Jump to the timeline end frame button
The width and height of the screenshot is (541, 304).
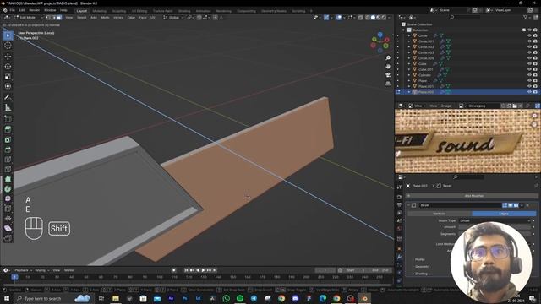(x=215, y=270)
